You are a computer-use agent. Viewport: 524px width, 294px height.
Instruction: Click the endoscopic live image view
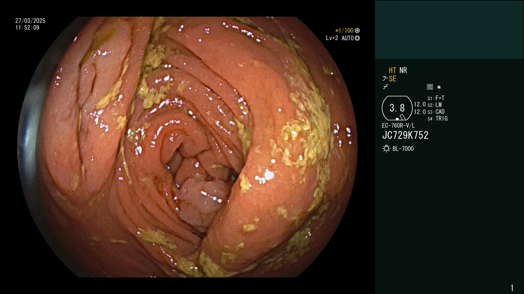(x=187, y=147)
